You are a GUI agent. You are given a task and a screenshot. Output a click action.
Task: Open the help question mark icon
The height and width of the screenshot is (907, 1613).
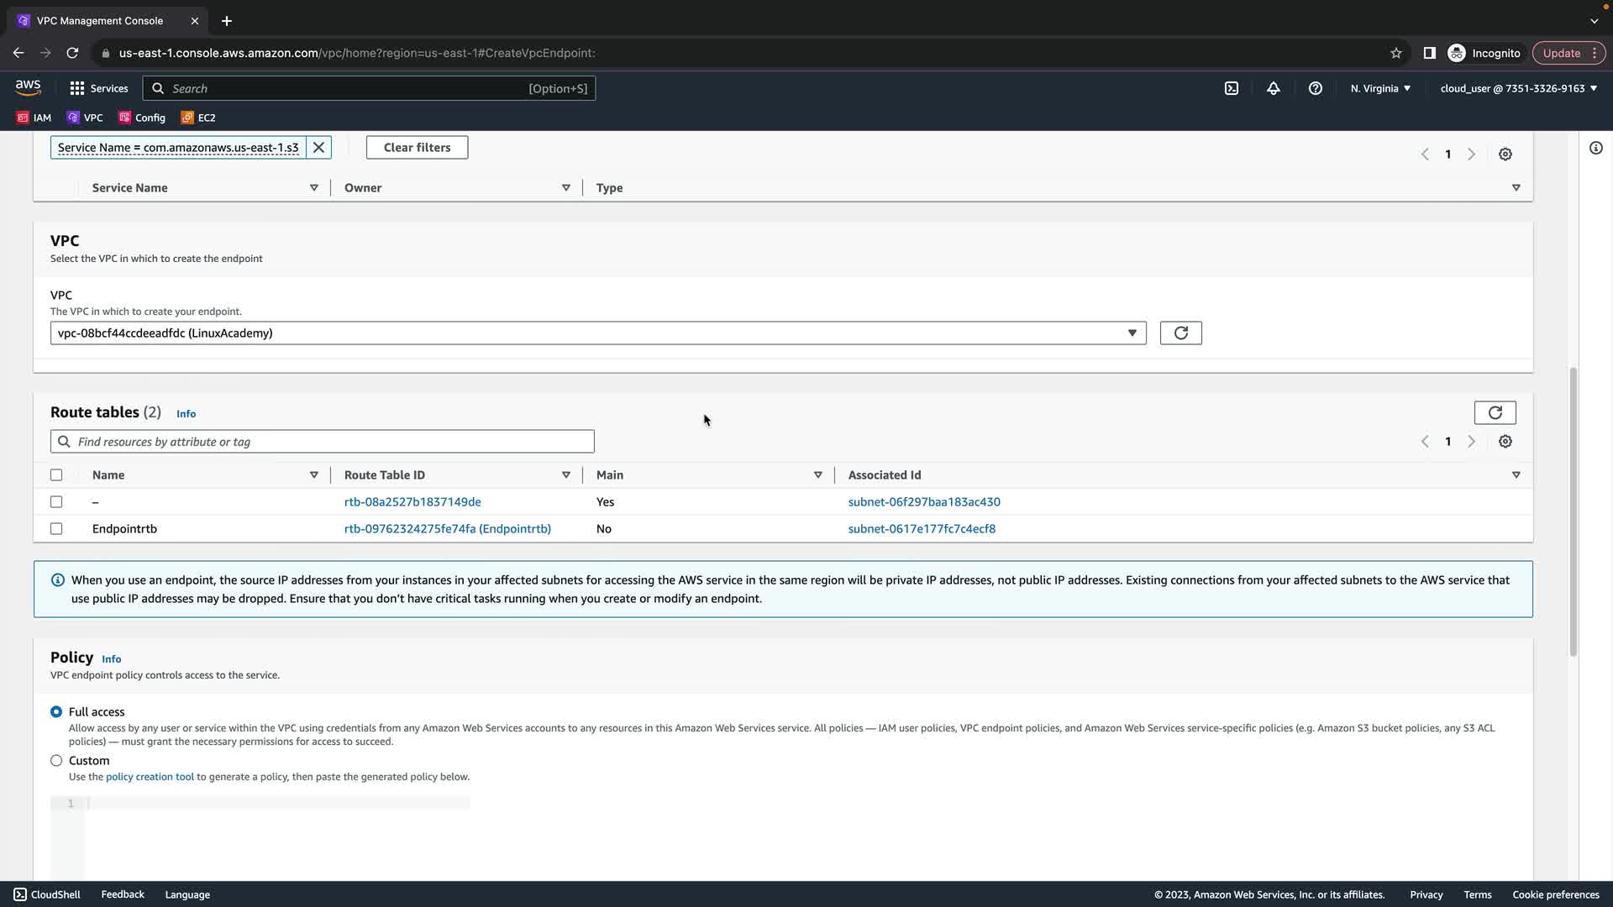pos(1316,88)
